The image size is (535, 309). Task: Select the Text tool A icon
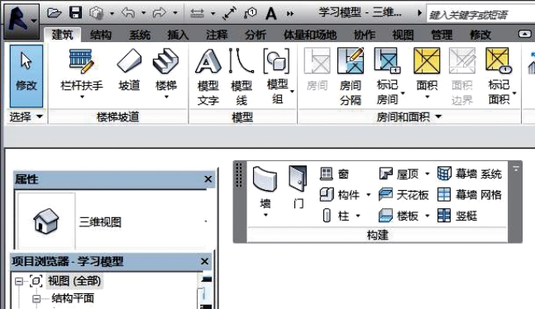pos(271,14)
